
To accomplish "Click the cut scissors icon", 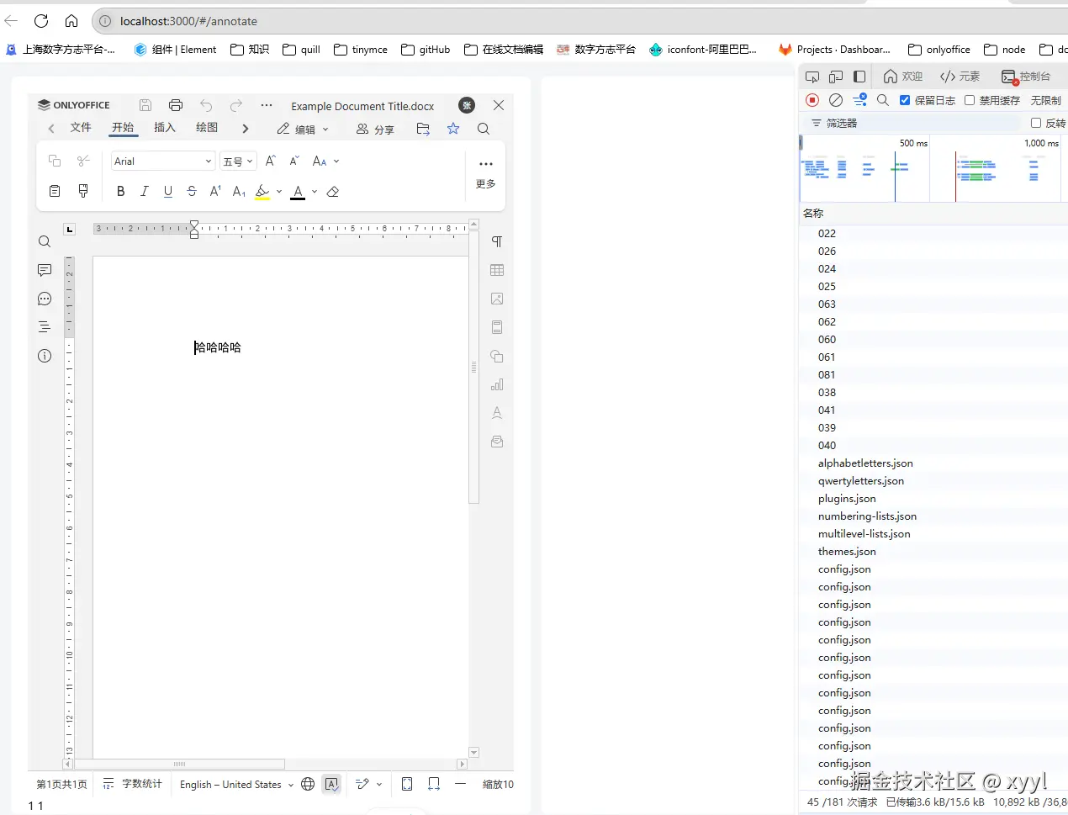I will [x=83, y=161].
